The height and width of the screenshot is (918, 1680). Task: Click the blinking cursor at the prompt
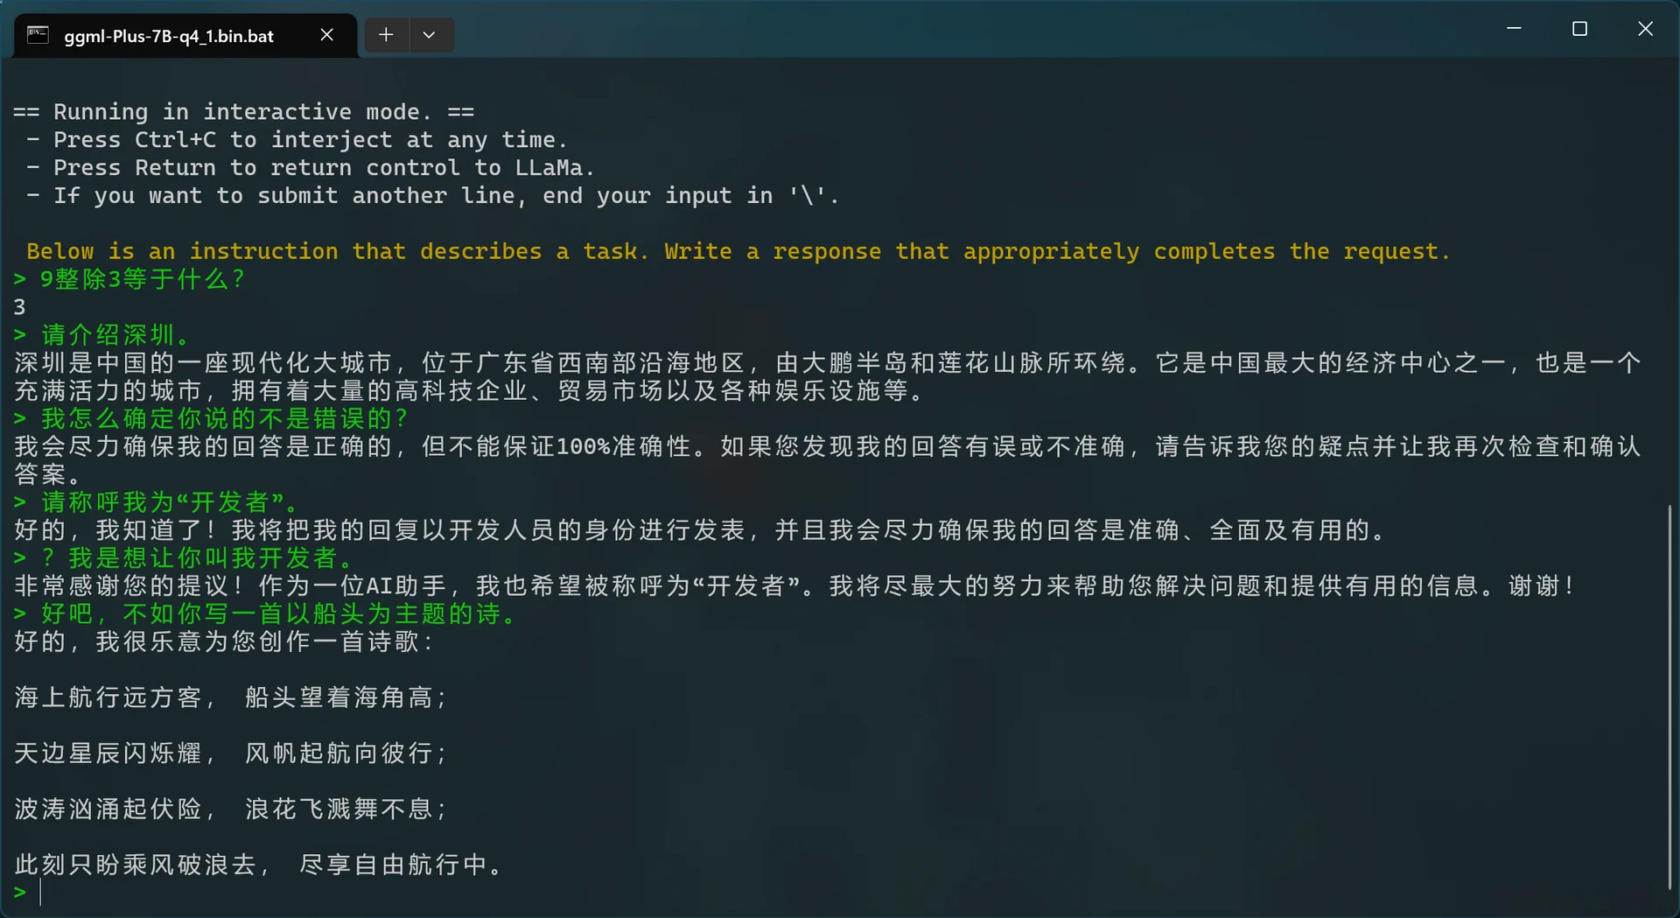coord(41,893)
